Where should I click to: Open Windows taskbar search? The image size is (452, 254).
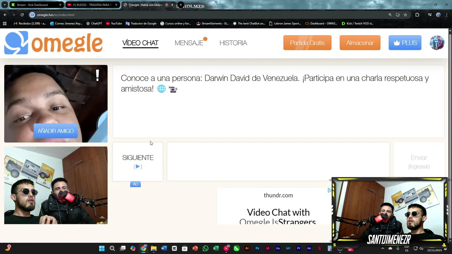(112, 248)
